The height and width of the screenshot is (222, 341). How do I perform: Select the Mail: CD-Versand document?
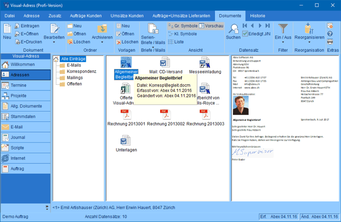pyautogui.click(x=166, y=65)
